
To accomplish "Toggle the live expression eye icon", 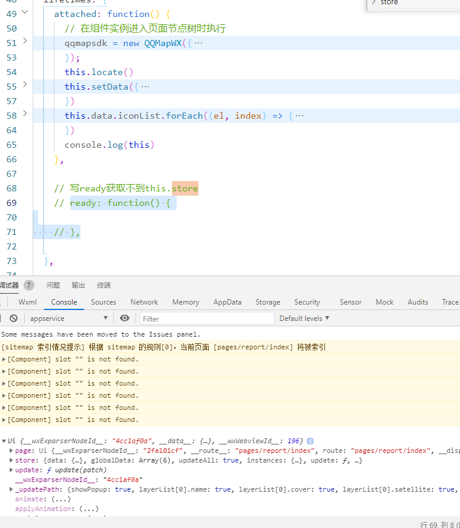I will [x=125, y=318].
